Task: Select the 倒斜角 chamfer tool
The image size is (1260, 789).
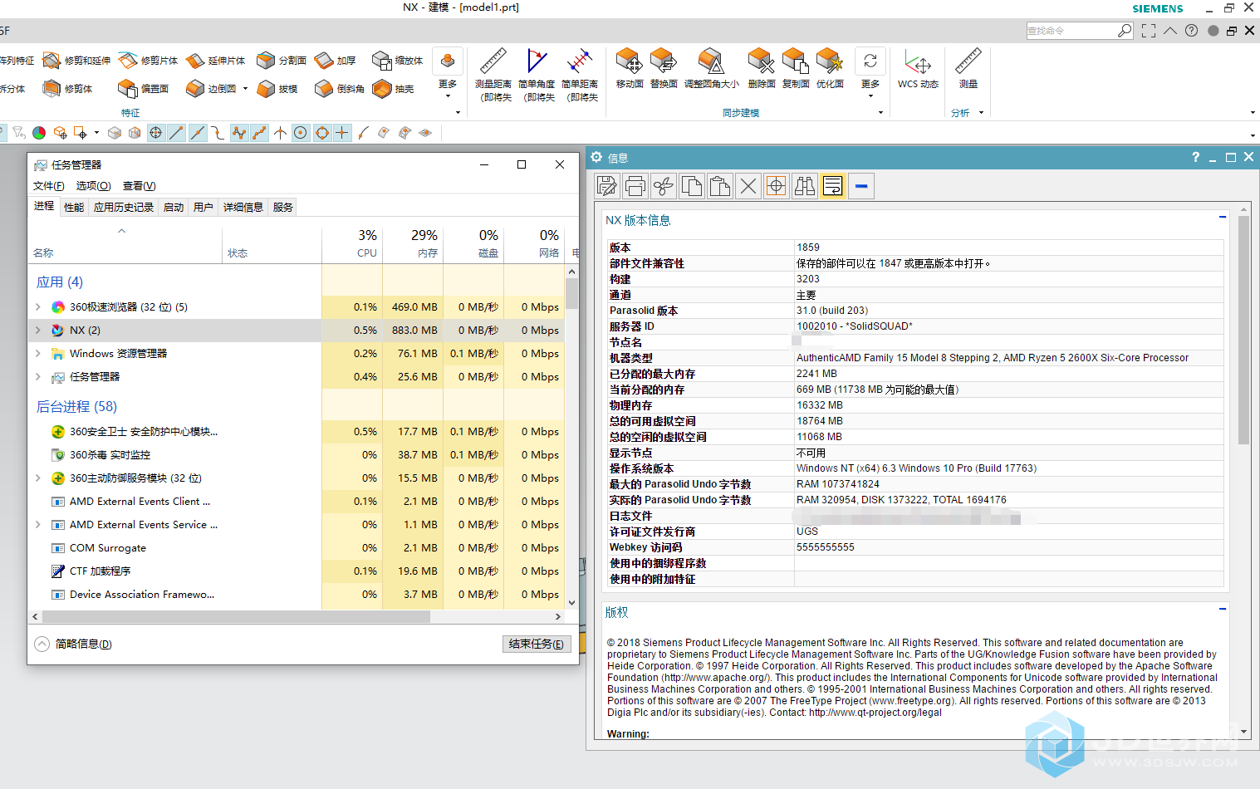Action: coord(340,88)
